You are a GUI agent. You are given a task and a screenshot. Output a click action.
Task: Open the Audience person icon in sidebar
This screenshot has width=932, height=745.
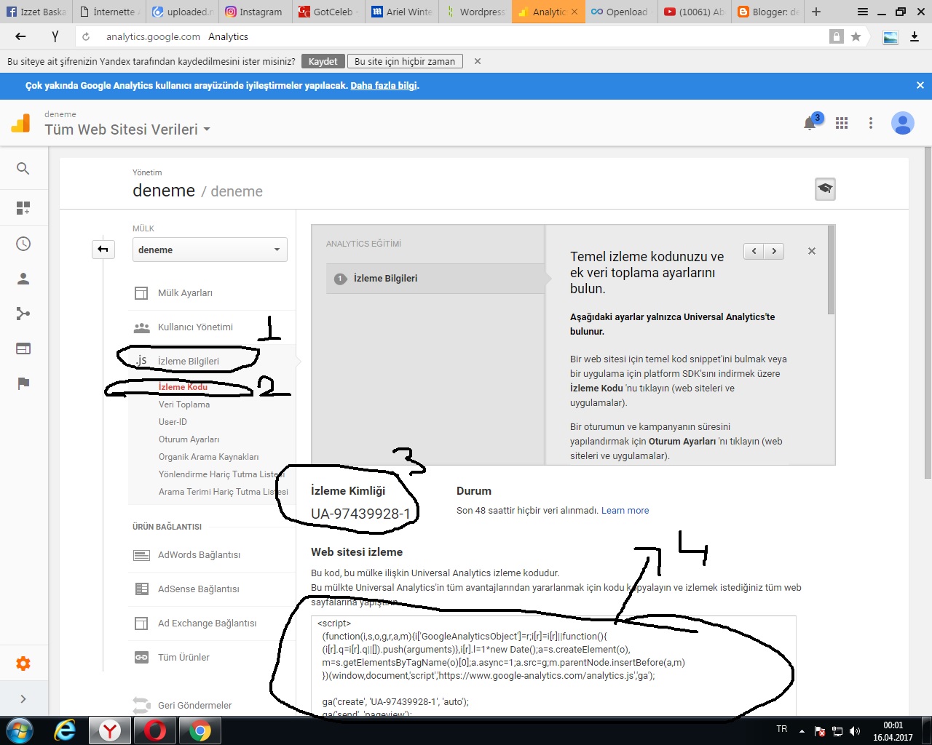point(23,279)
